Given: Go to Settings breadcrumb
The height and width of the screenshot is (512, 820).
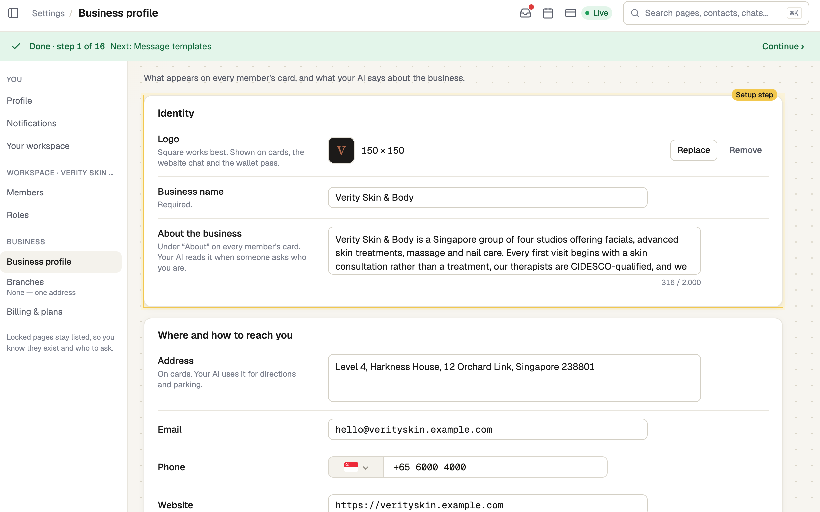Looking at the screenshot, I should point(48,13).
